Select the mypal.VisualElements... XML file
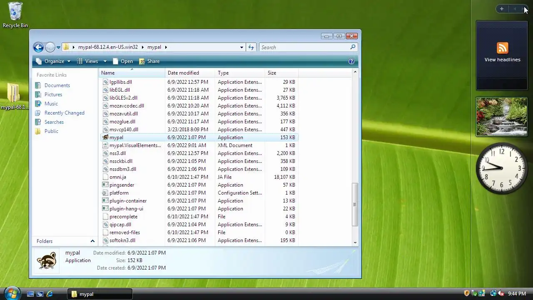This screenshot has height=300, width=533. click(x=199, y=145)
